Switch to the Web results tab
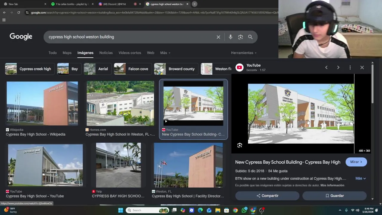382x215 pixels. click(x=150, y=53)
